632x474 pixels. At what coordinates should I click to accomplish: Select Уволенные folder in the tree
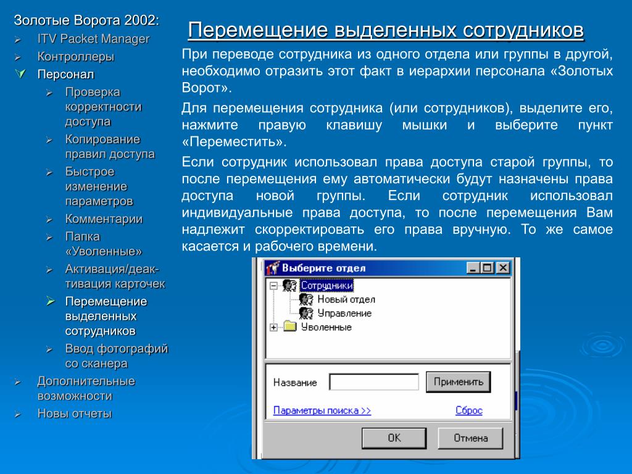pos(326,327)
